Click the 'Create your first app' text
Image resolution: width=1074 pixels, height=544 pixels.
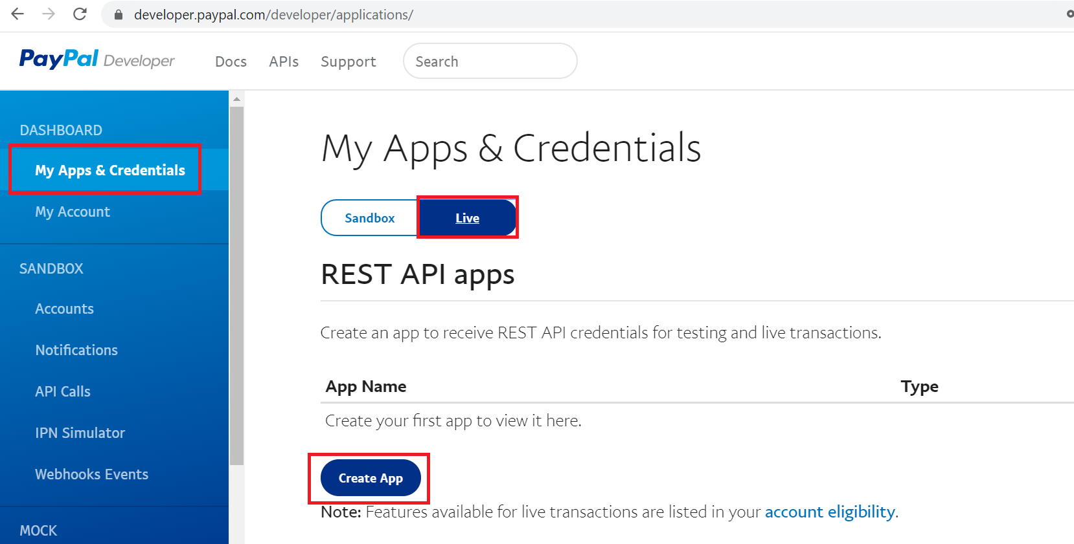(x=453, y=420)
